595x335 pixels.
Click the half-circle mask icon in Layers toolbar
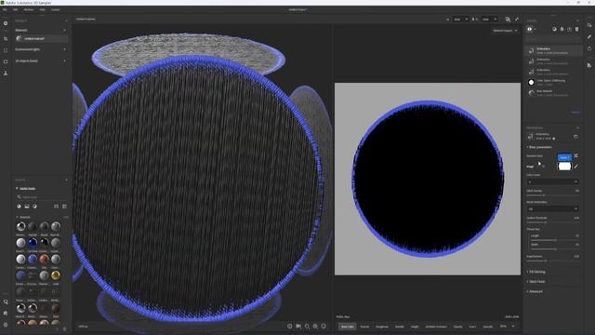pos(554,29)
